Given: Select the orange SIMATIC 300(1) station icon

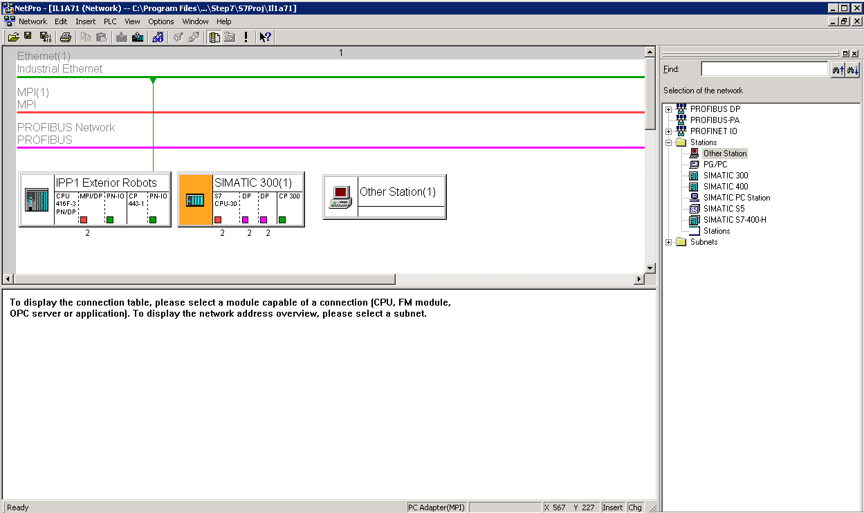Looking at the screenshot, I should click(x=196, y=200).
